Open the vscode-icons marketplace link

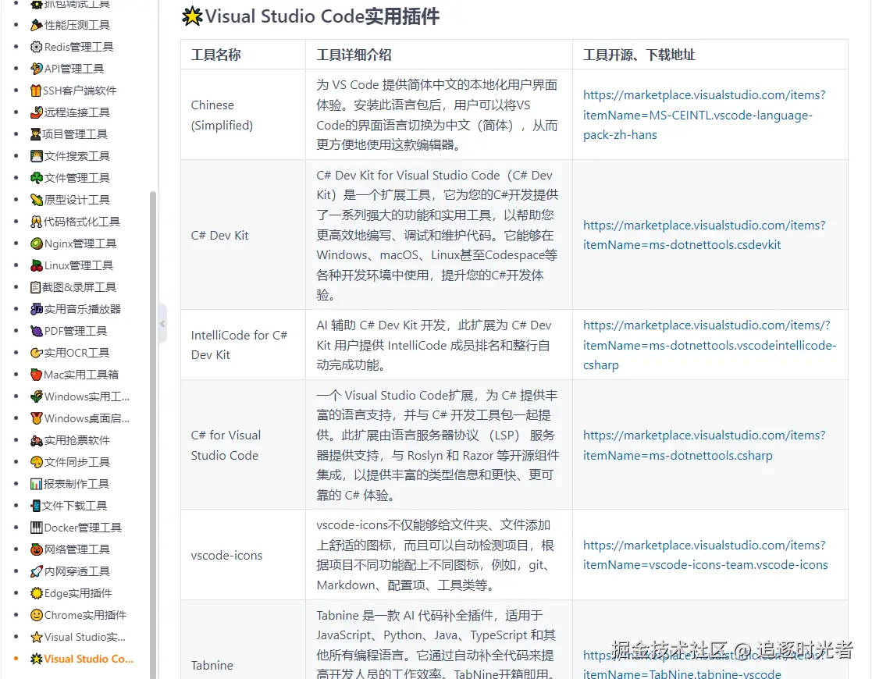705,555
